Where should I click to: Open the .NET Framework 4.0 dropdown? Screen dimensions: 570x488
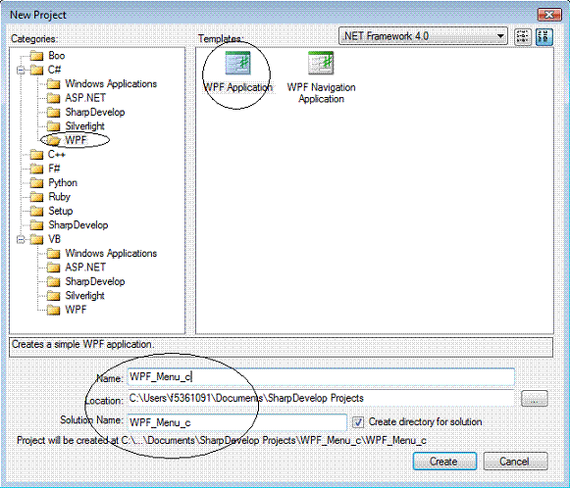click(423, 36)
